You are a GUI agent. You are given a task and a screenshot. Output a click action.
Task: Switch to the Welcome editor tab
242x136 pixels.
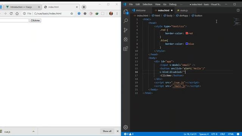(141, 10)
